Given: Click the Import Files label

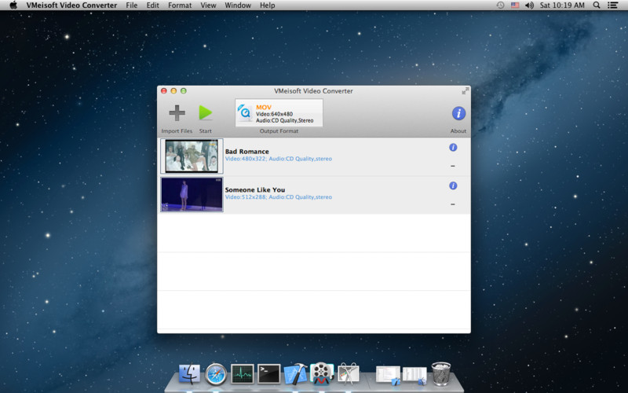Looking at the screenshot, I should coord(177,131).
